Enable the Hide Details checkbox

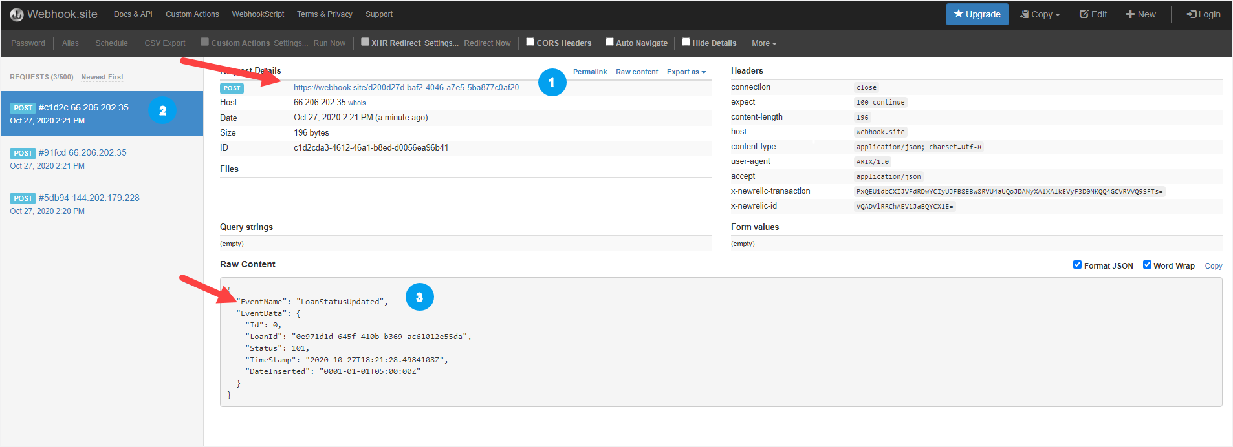(686, 42)
